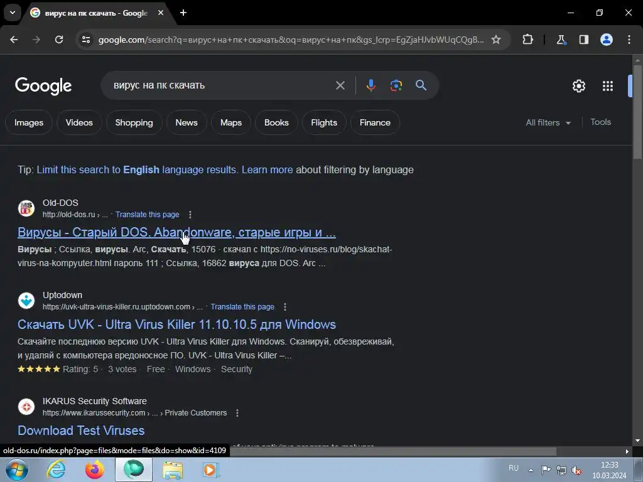Click the search query input field
The width and height of the screenshot is (643, 482).
(222, 85)
